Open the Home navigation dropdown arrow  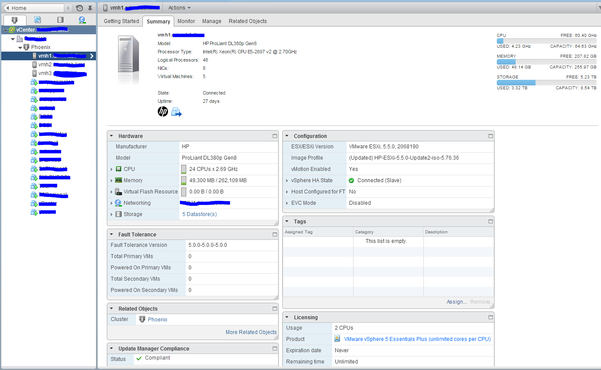pyautogui.click(x=69, y=8)
